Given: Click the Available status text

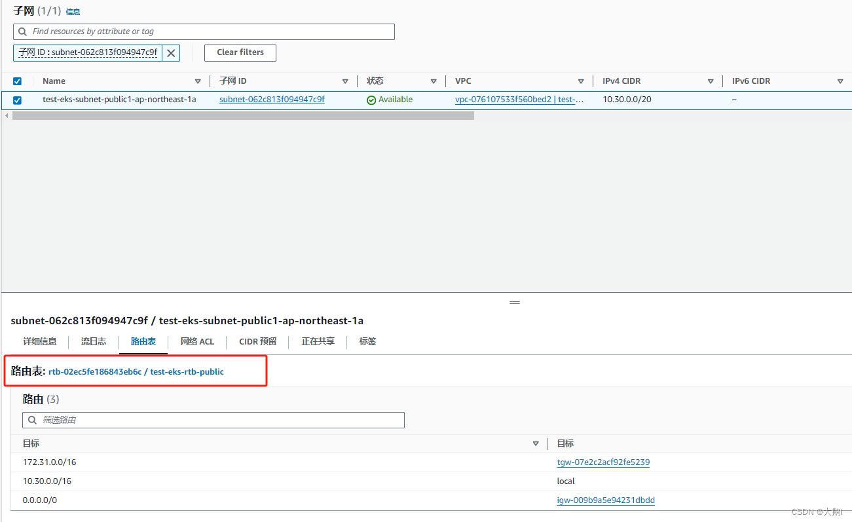Looking at the screenshot, I should (396, 100).
